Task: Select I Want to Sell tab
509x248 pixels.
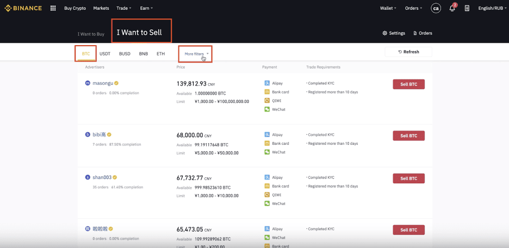Action: (x=139, y=32)
